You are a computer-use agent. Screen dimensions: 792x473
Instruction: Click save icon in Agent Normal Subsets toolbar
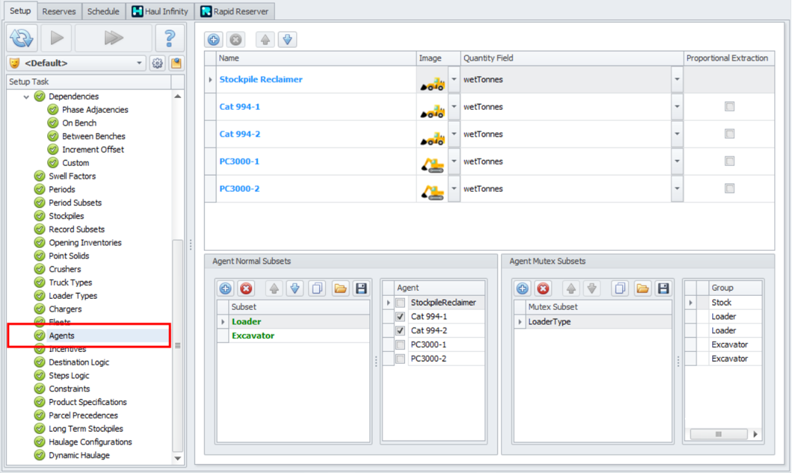pos(361,289)
